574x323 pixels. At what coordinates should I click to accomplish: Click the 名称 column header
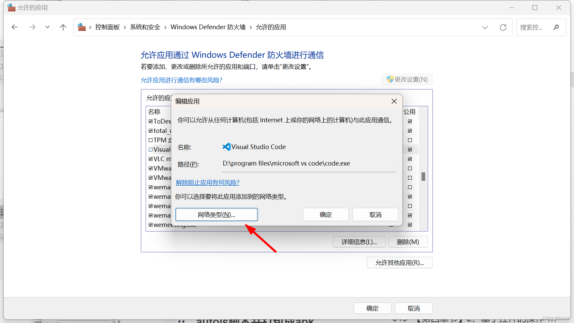coord(154,111)
